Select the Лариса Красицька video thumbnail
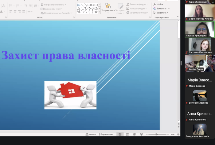The width and height of the screenshot is (215, 145). tap(200, 30)
